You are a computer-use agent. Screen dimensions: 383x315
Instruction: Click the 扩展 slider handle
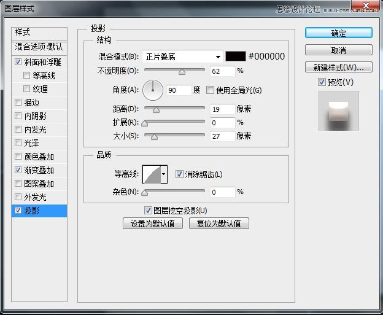pyautogui.click(x=145, y=123)
